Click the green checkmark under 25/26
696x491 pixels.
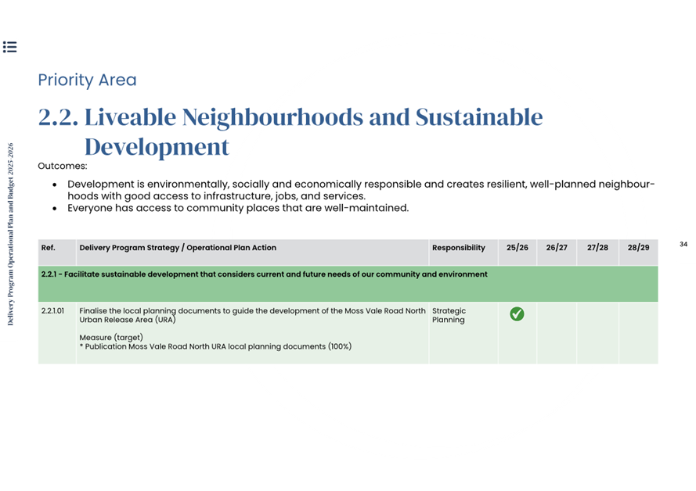click(517, 314)
